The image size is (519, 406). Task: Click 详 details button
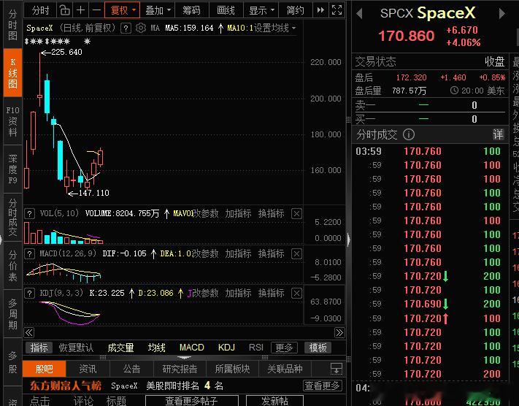tap(498, 134)
